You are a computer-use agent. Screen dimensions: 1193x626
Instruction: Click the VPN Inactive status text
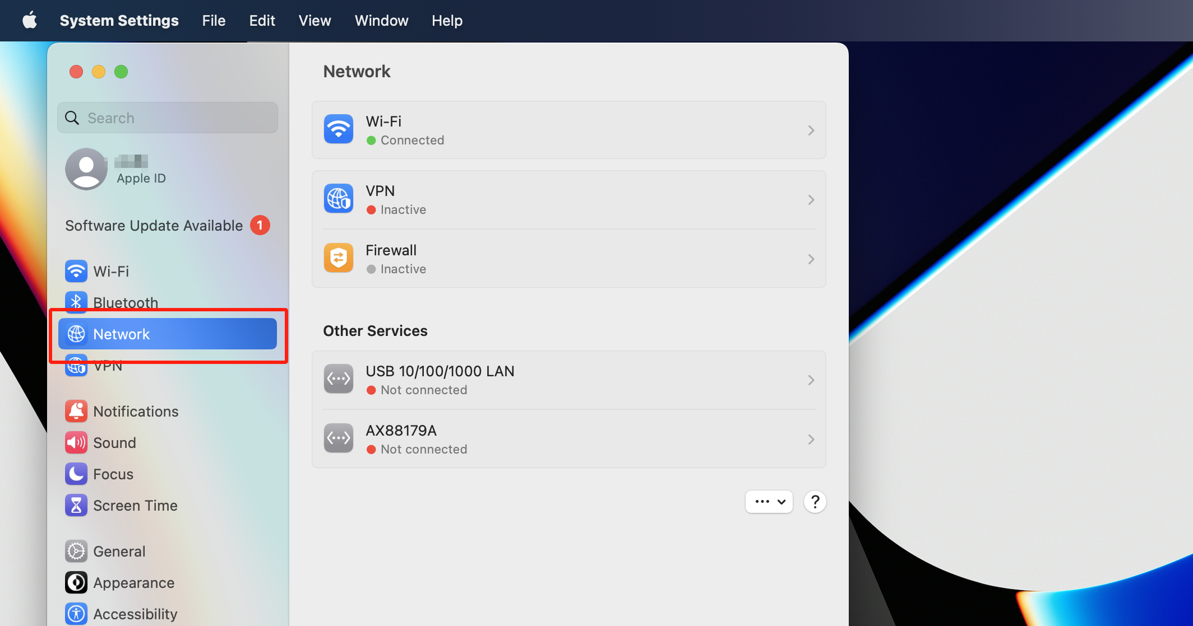pyautogui.click(x=403, y=209)
